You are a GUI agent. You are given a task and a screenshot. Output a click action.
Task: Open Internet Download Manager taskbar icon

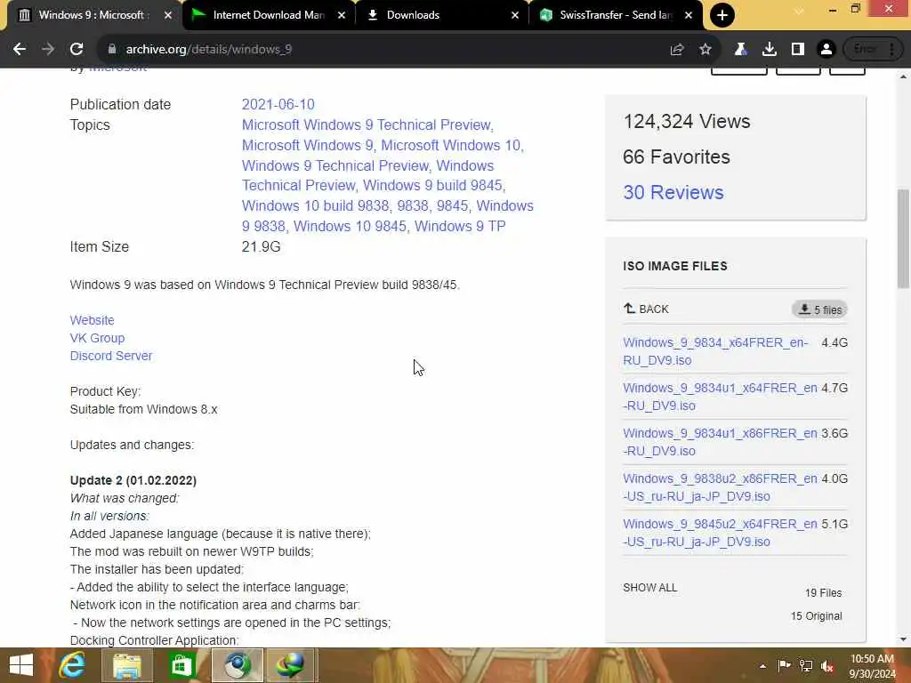tap(291, 665)
